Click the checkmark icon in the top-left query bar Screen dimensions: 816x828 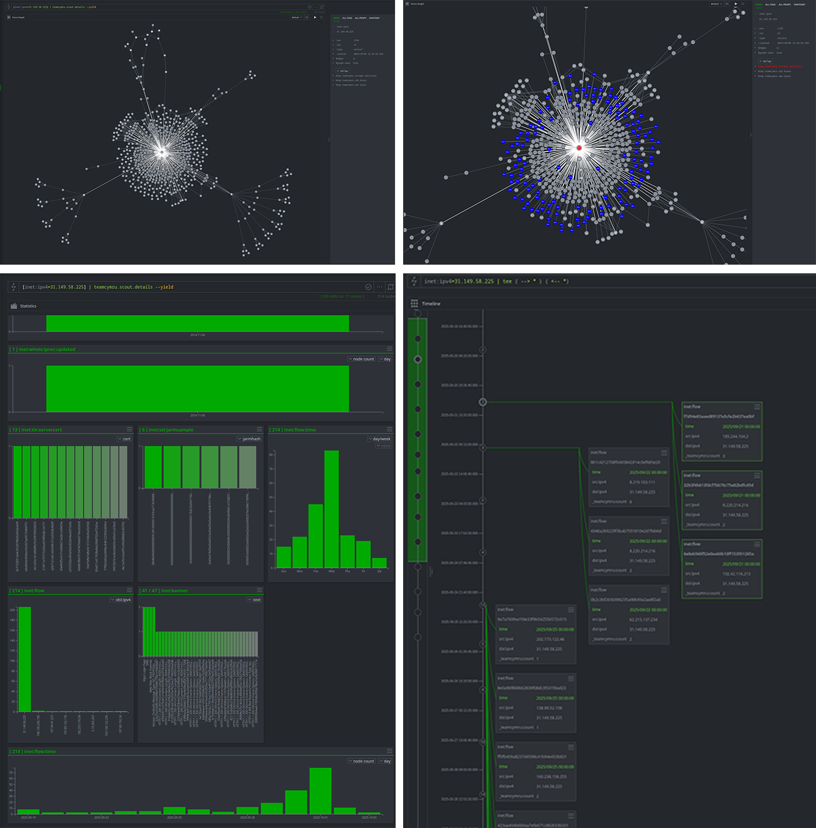tap(309, 7)
